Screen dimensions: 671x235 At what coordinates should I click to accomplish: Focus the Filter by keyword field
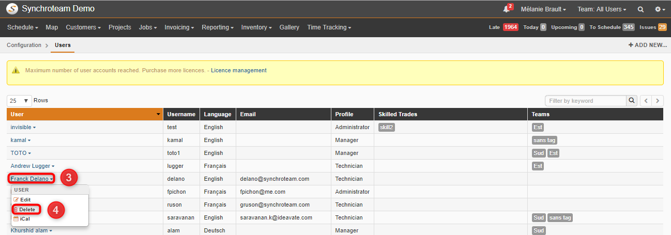586,101
